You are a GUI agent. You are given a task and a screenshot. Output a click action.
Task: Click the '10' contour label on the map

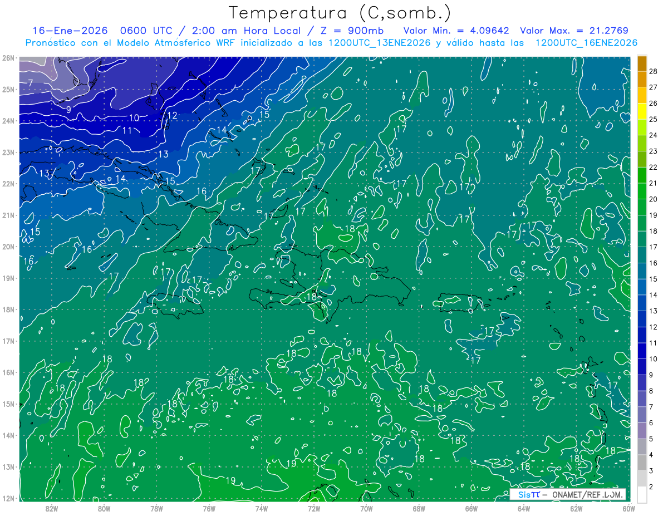tap(134, 117)
